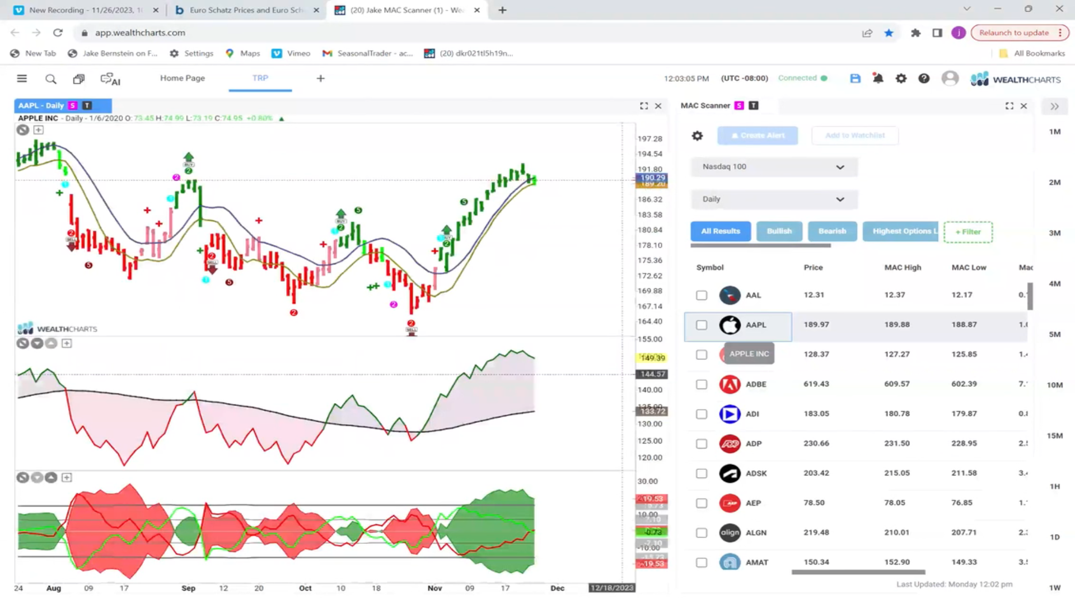
Task: Tick the ADP row checkbox
Action: [702, 444]
